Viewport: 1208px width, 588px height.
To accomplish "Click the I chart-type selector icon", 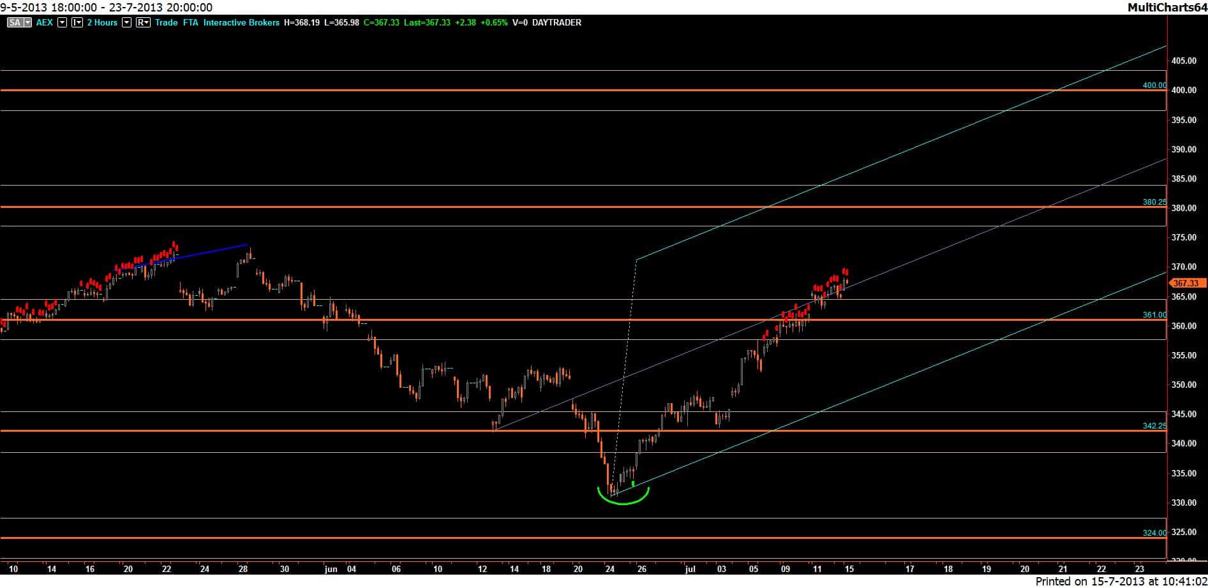I will point(77,22).
